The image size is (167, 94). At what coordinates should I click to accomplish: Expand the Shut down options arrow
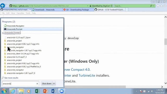tap(54, 84)
